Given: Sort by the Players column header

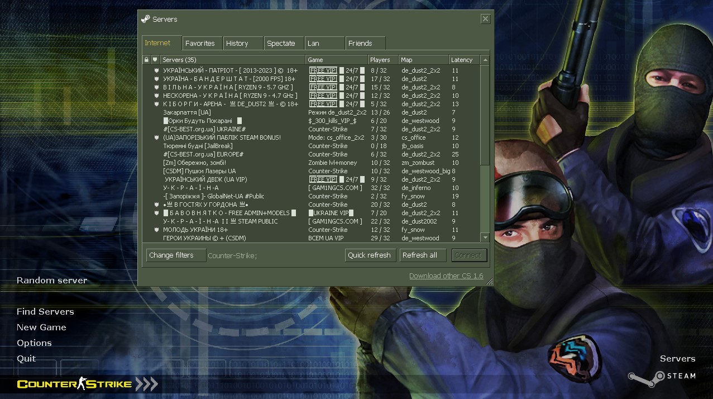Looking at the screenshot, I should (382, 60).
